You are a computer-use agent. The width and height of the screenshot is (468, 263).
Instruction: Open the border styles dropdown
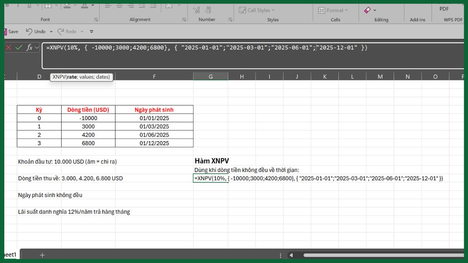pos(57,5)
